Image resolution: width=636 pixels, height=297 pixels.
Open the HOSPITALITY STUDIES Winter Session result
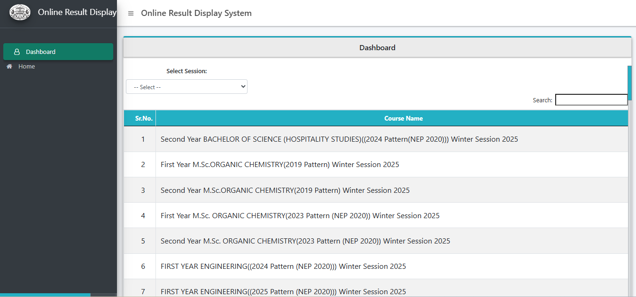click(x=339, y=139)
